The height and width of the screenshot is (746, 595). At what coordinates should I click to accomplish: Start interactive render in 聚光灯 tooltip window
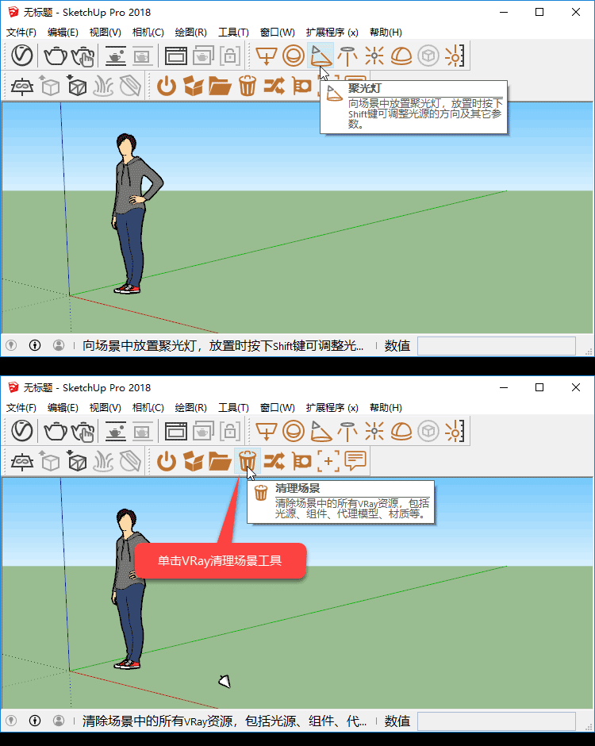83,56
